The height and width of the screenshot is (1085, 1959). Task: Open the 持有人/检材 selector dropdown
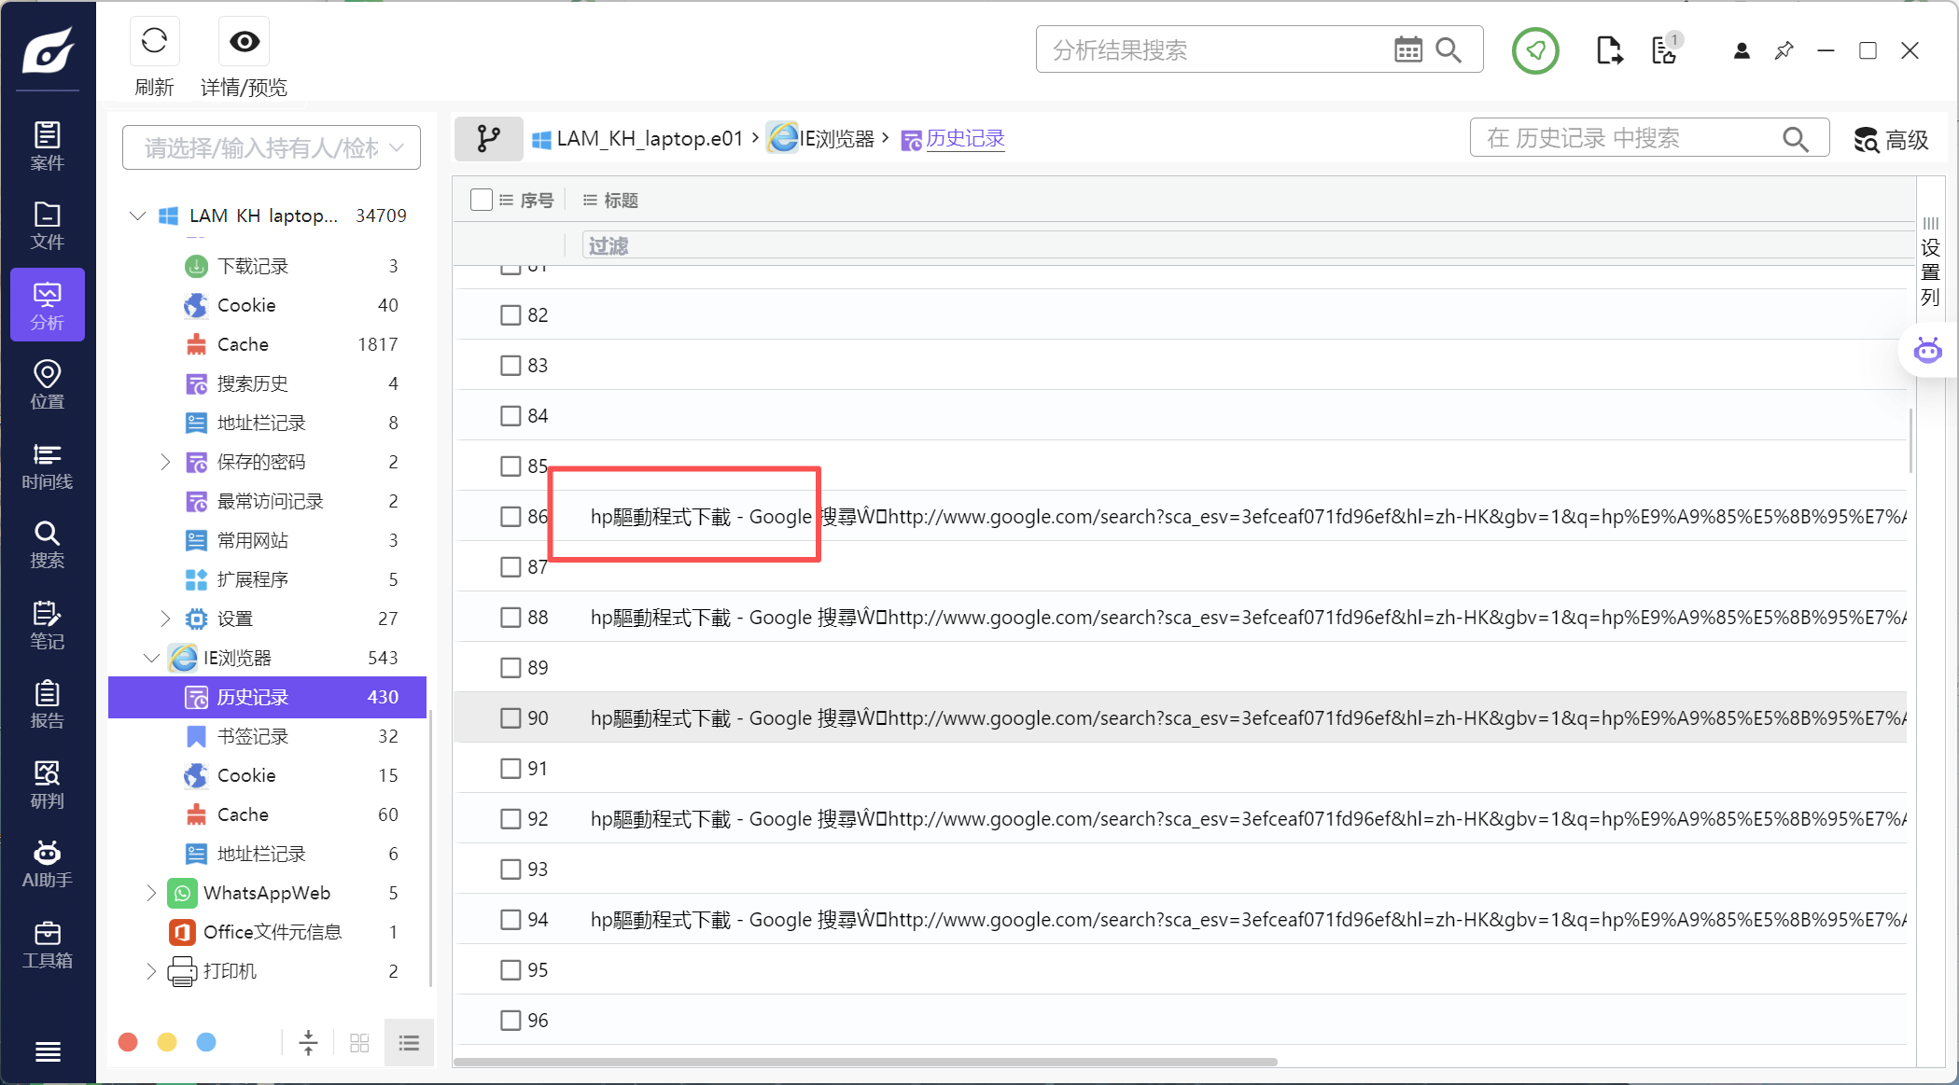click(272, 147)
